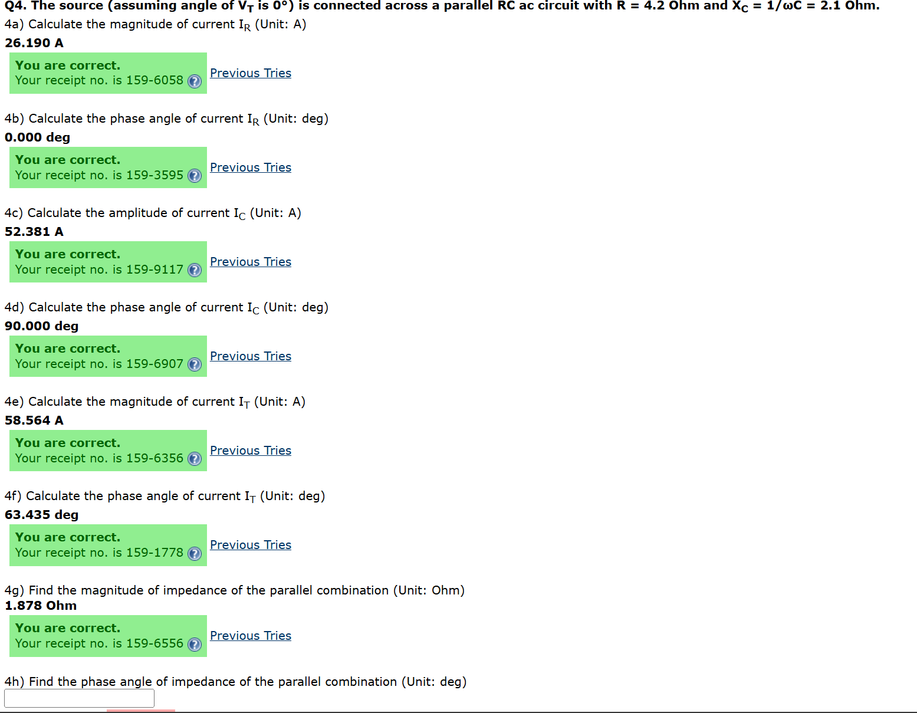Show Previous Tries for 4e total current

[x=251, y=451]
